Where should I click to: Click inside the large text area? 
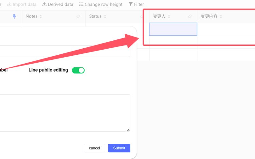click(65, 113)
